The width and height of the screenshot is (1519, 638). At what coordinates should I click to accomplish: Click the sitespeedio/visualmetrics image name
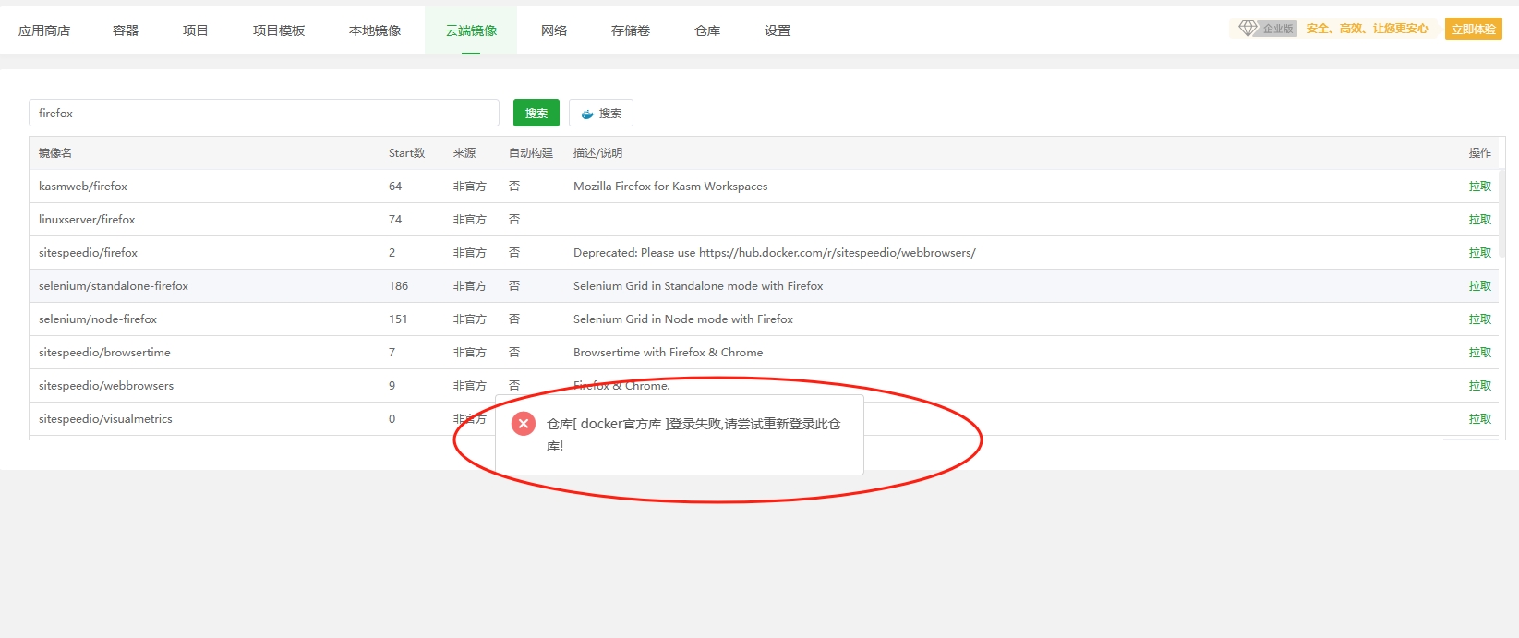tap(105, 419)
